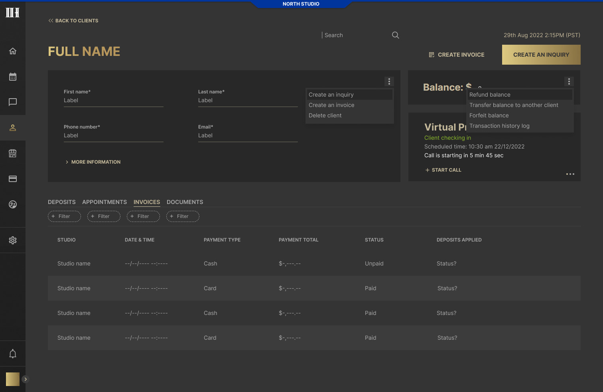Image resolution: width=603 pixels, height=392 pixels.
Task: Click the Phone number field
Action: pyautogui.click(x=114, y=136)
